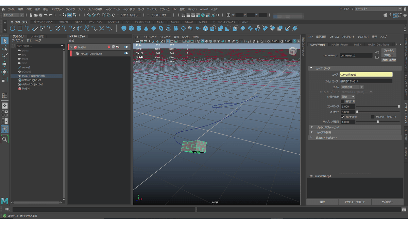The image size is (408, 229).
Task: Click the MEL command line input
Action: (x=104, y=210)
